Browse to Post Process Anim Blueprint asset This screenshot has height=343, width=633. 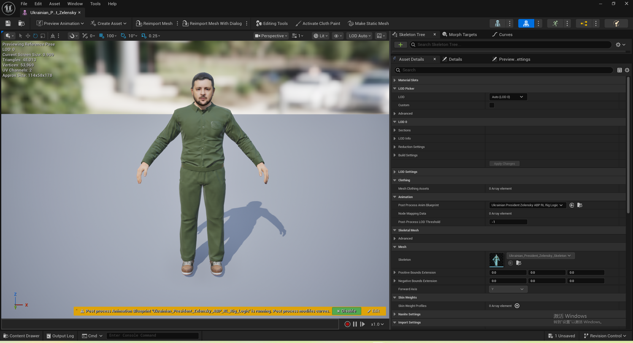pos(580,205)
